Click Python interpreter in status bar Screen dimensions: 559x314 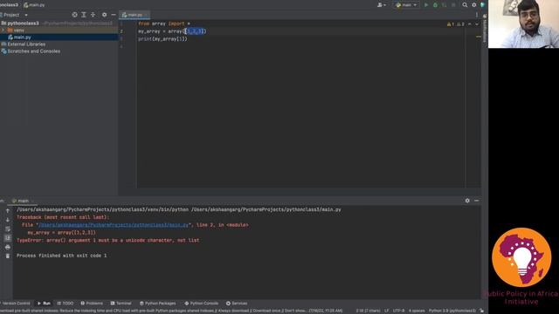point(452,311)
